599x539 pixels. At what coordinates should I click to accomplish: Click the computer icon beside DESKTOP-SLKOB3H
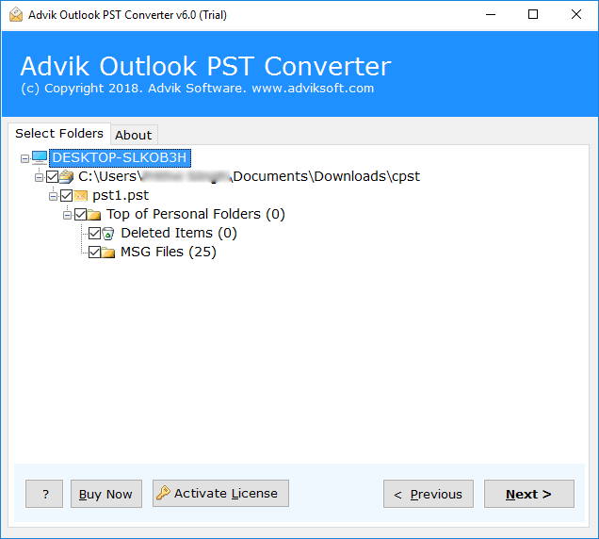(40, 157)
